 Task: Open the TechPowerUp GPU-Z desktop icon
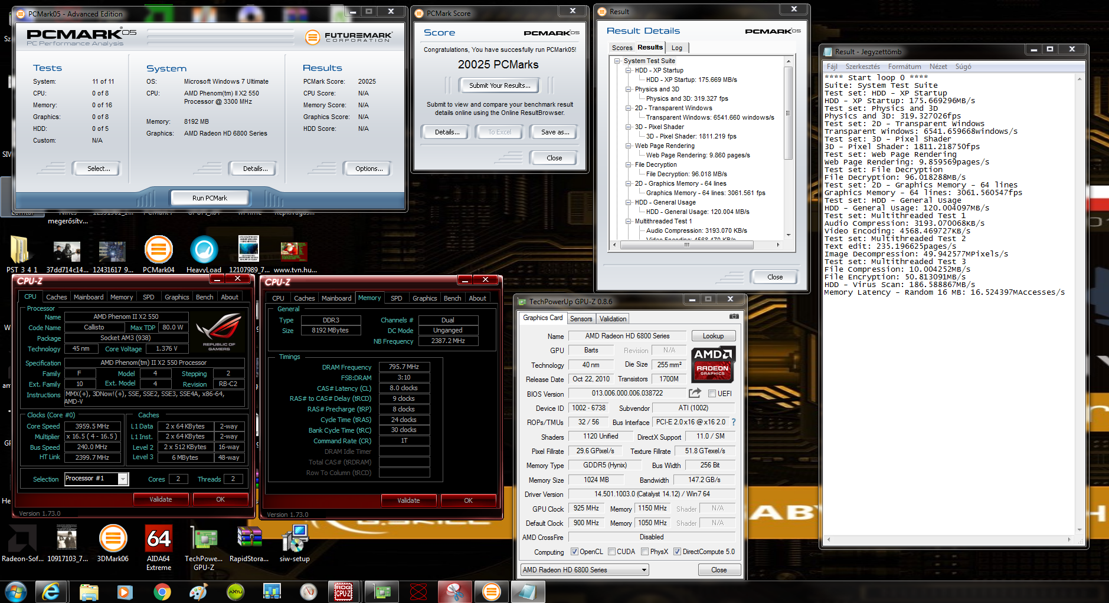click(204, 548)
